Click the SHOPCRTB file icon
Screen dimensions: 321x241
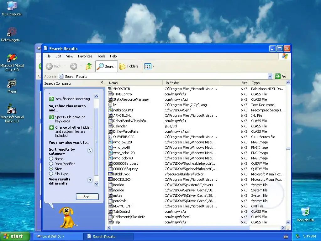[110, 88]
